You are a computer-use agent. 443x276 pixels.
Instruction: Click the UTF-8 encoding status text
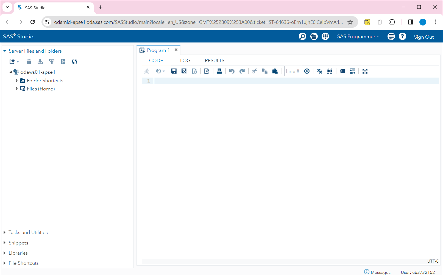(433, 261)
